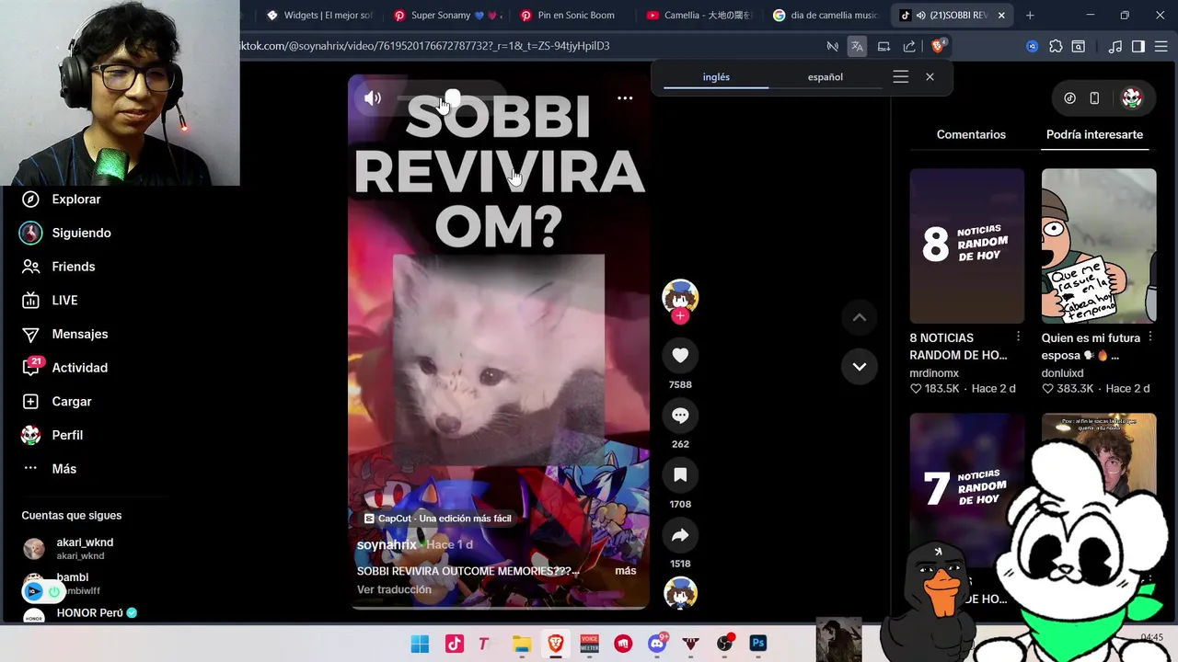Open Quien es mi futura esposa thumbnail
The width and height of the screenshot is (1178, 662).
pos(1099,245)
